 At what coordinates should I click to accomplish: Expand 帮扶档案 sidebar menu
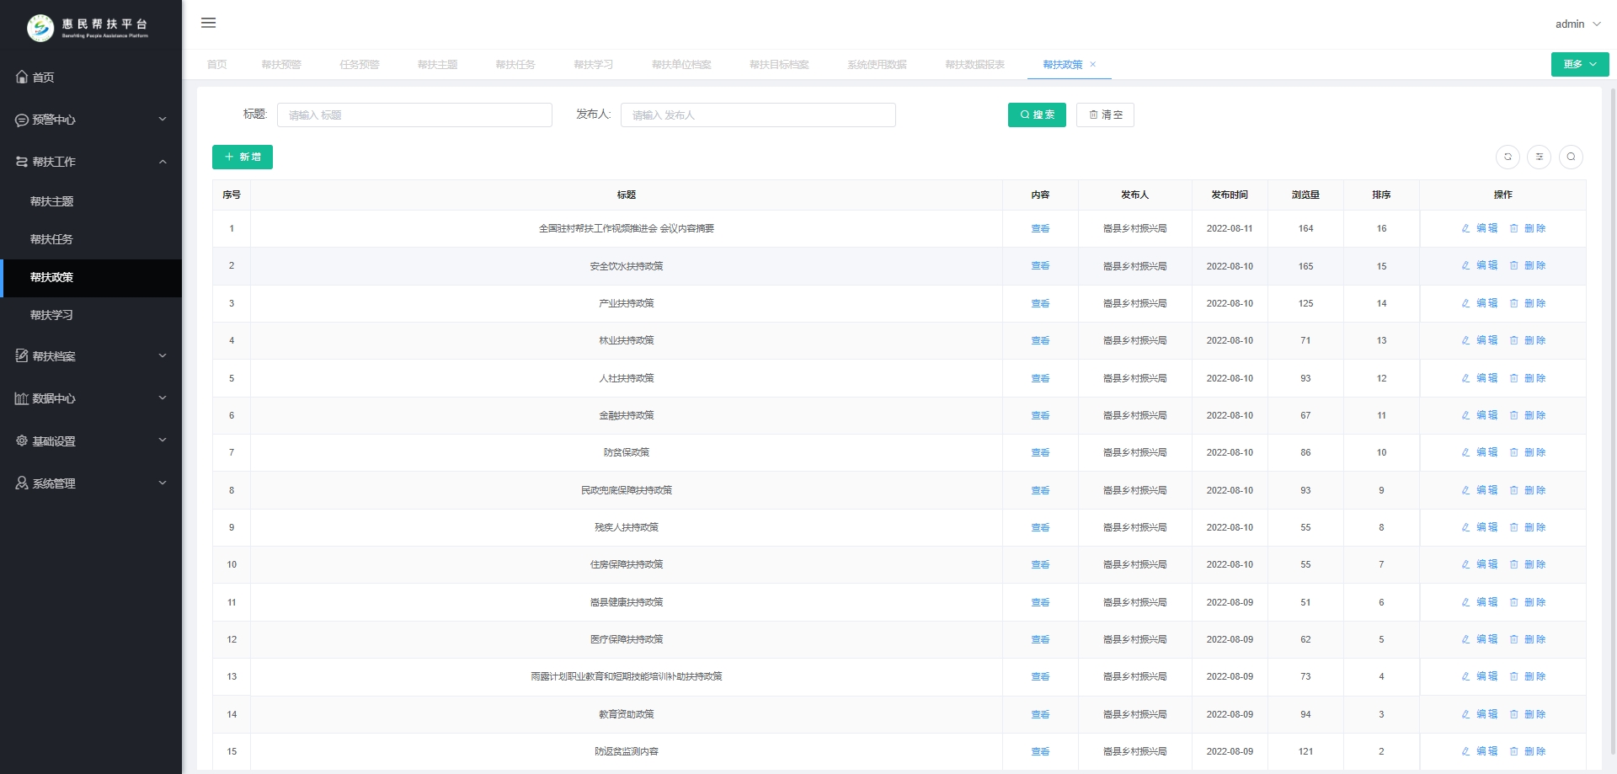tap(91, 356)
